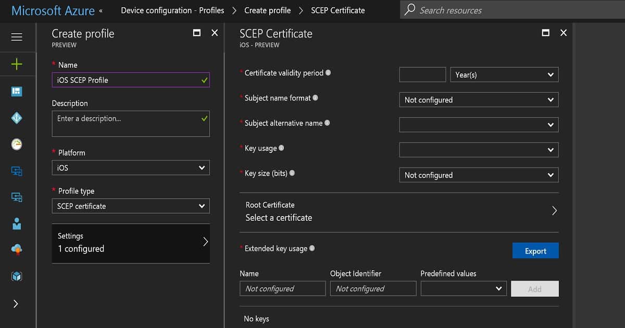Show info tooltip for Key usage
This screenshot has height=328, width=625.
click(281, 148)
